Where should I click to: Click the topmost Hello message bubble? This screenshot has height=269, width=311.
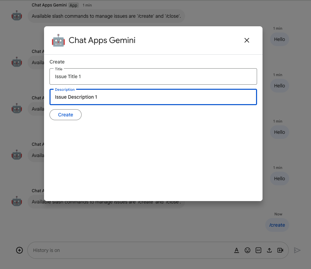(x=279, y=39)
